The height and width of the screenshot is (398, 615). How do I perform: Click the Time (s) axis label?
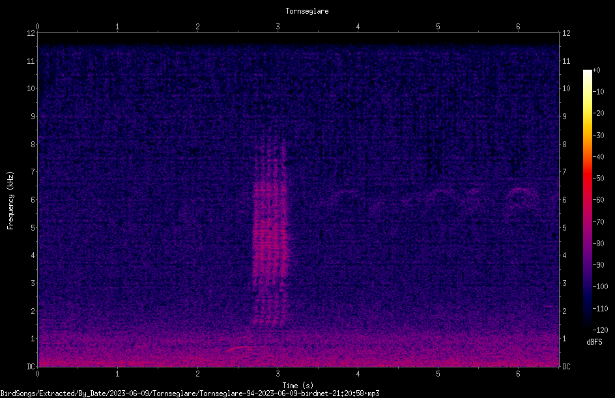[298, 386]
